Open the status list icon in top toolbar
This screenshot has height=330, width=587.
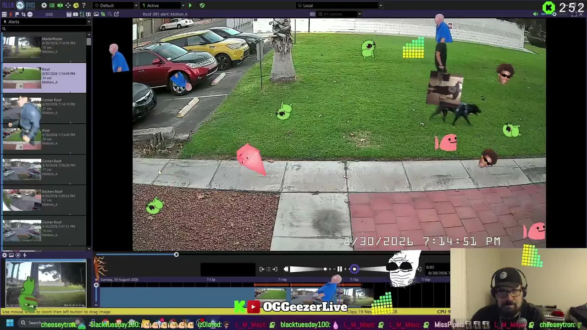click(52, 5)
